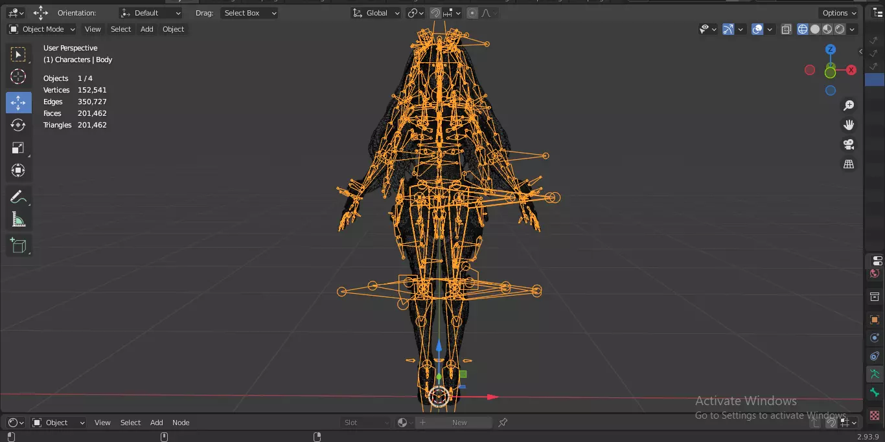
Task: Open shader editor's editor type selector
Action: tap(16, 423)
